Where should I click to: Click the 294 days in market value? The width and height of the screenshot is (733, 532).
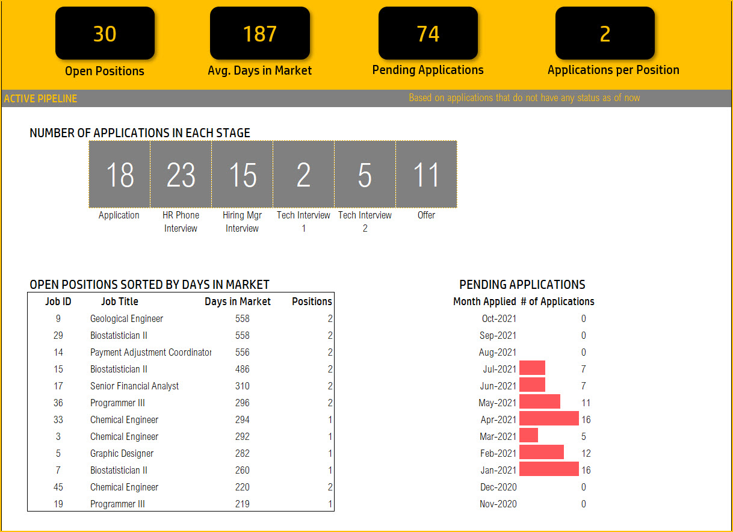(x=243, y=419)
